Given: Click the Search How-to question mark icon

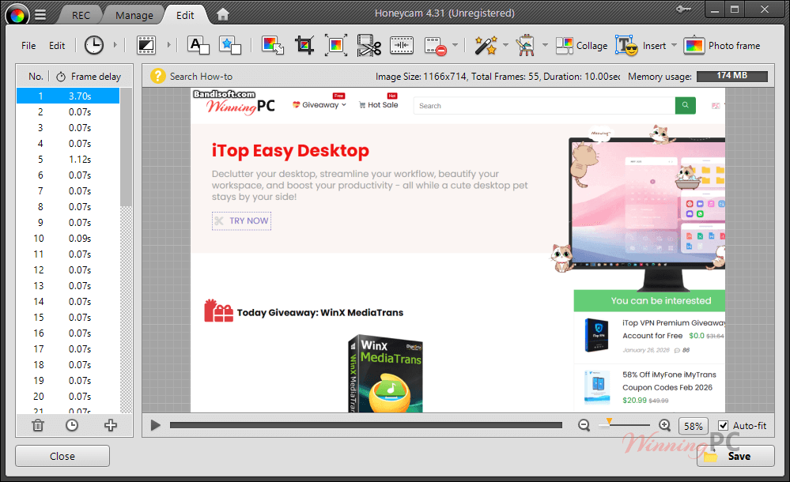Looking at the screenshot, I should pos(157,76).
